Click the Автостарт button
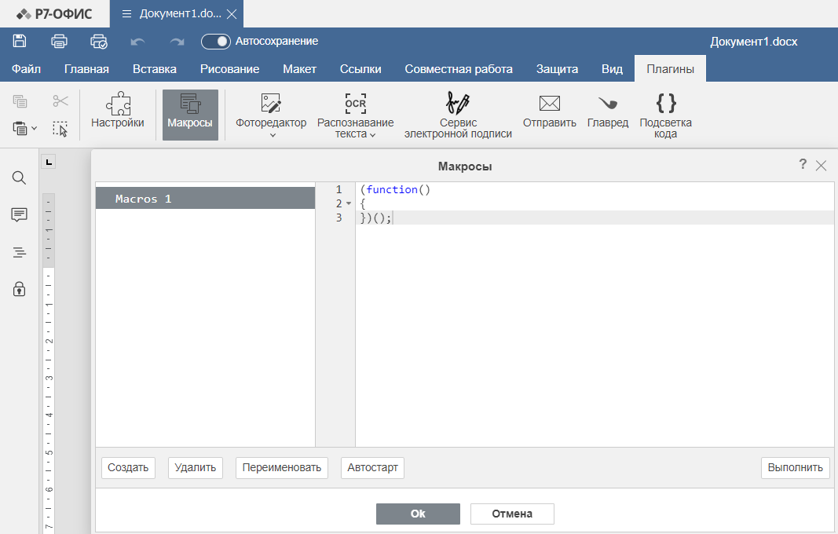This screenshot has width=838, height=534. [x=373, y=468]
